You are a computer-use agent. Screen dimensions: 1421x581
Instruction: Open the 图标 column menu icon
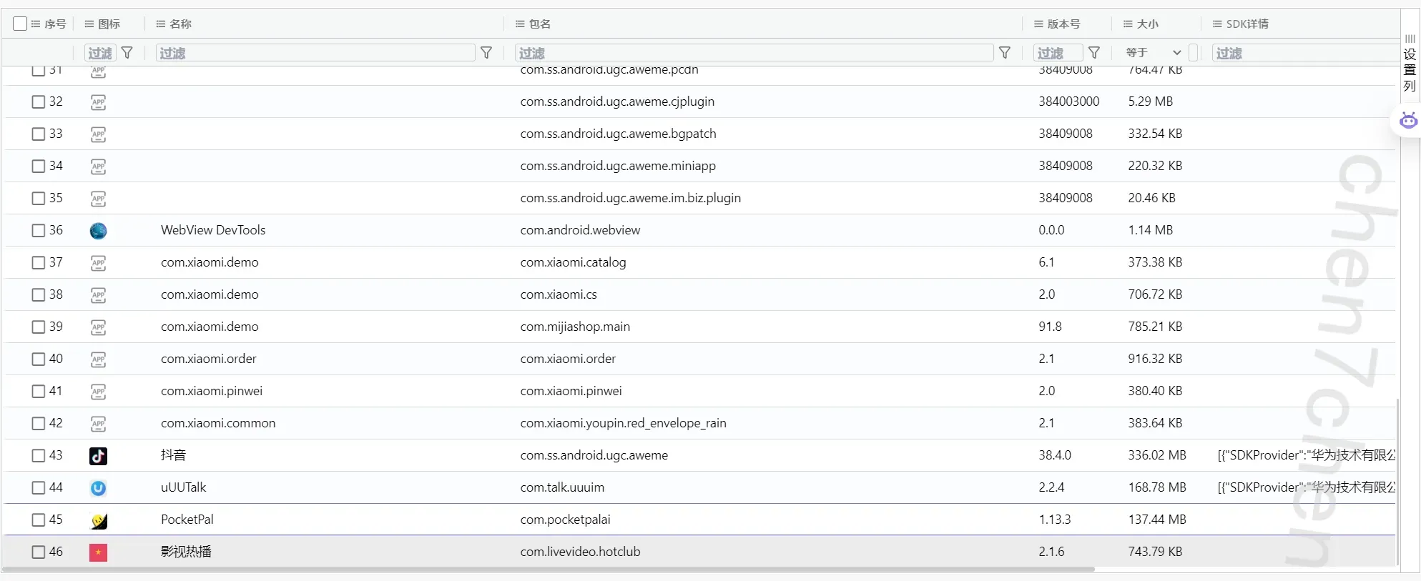tap(89, 24)
